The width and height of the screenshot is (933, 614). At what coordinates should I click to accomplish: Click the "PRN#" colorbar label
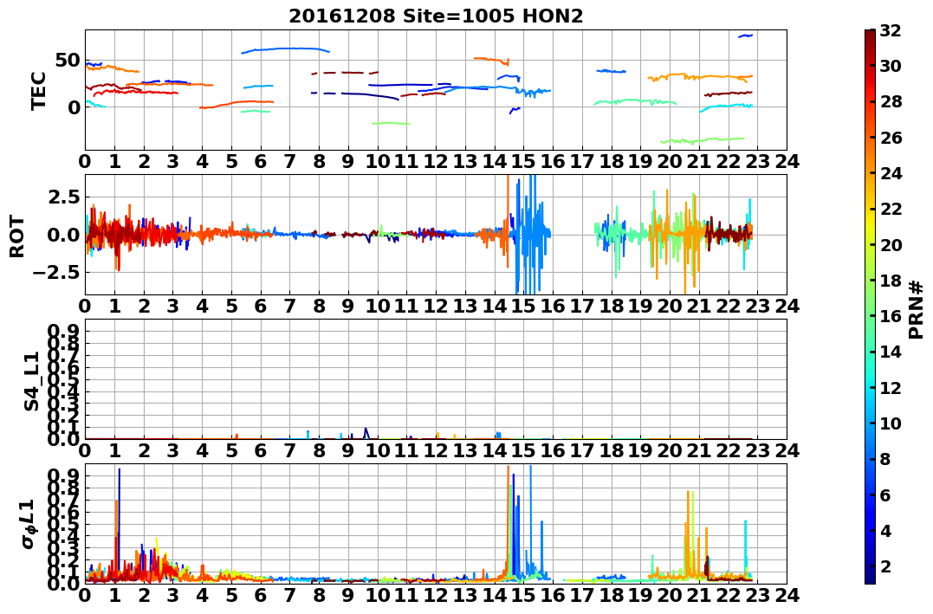coord(916,309)
